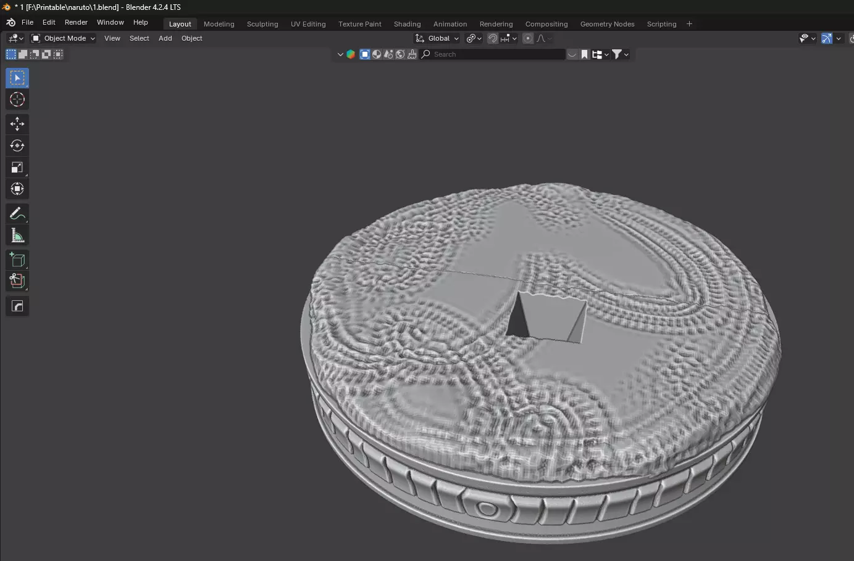Viewport: 854px width, 561px height.
Task: Set selection mode to Extend
Action: pyautogui.click(x=23, y=54)
